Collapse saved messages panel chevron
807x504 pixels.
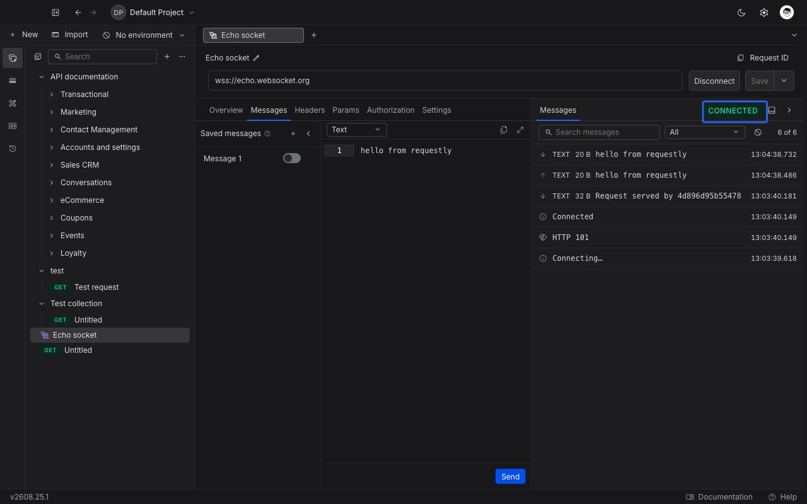(x=308, y=134)
